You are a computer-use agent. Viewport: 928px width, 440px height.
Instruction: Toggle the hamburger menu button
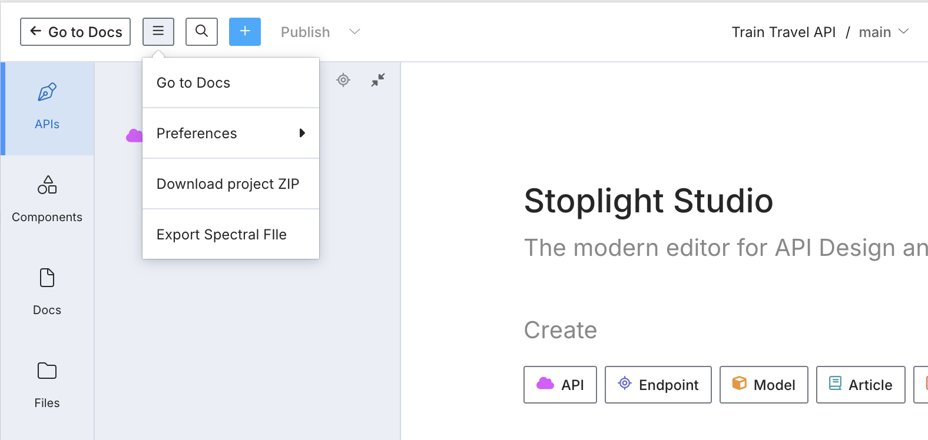click(158, 32)
